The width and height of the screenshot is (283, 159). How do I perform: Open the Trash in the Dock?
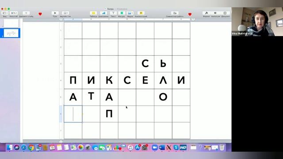(222, 148)
